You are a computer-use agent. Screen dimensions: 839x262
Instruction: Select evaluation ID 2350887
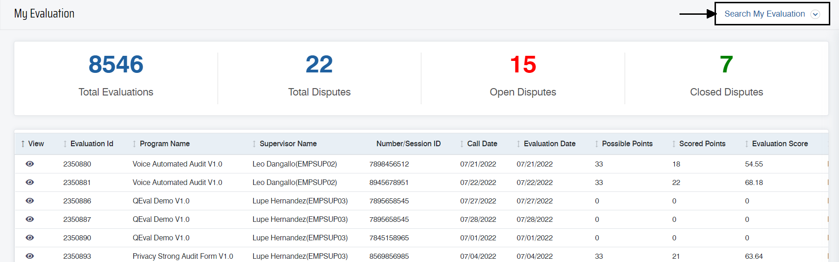77,220
